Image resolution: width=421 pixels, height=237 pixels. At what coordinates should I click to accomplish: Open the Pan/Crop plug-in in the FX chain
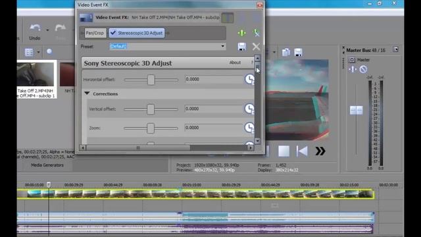pos(95,33)
